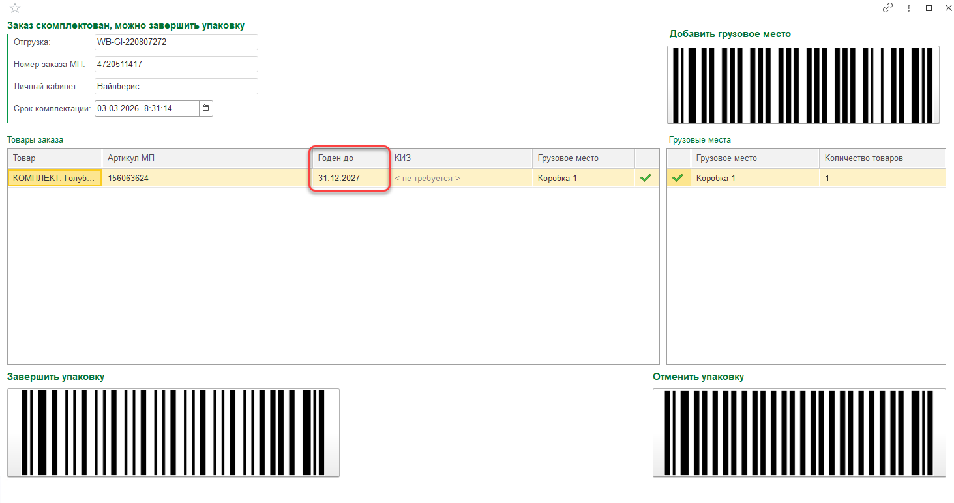
Task: Click green checkmark in Грузовые места row
Action: tap(678, 178)
